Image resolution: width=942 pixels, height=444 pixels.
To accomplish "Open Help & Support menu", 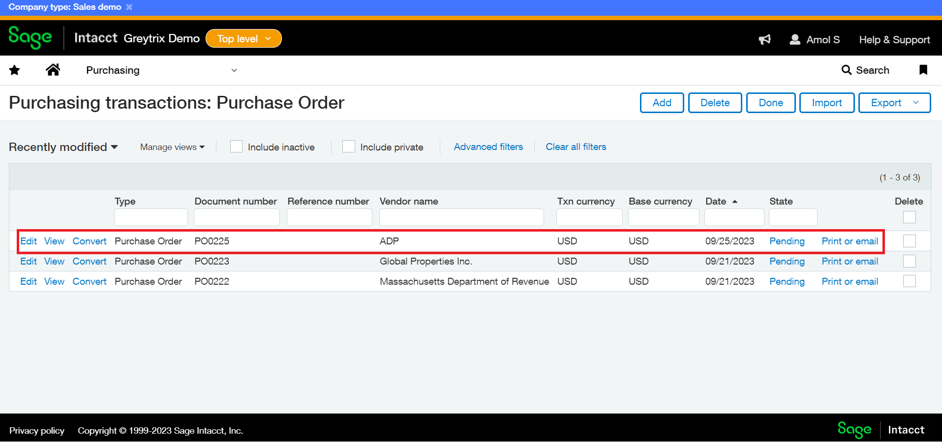I will [x=894, y=40].
